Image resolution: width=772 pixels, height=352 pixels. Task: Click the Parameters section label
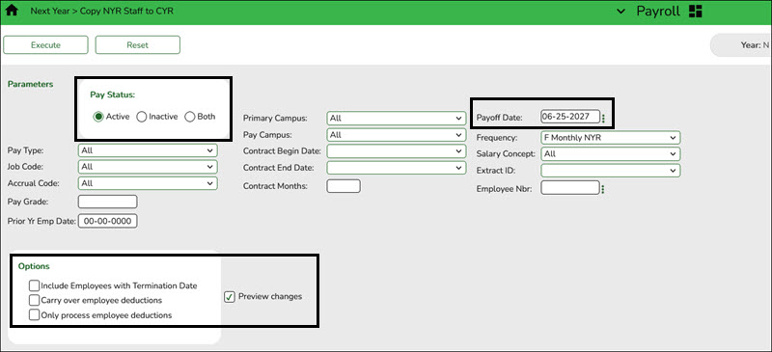(31, 84)
